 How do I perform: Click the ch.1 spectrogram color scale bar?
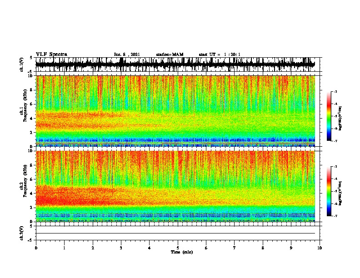click(329, 116)
